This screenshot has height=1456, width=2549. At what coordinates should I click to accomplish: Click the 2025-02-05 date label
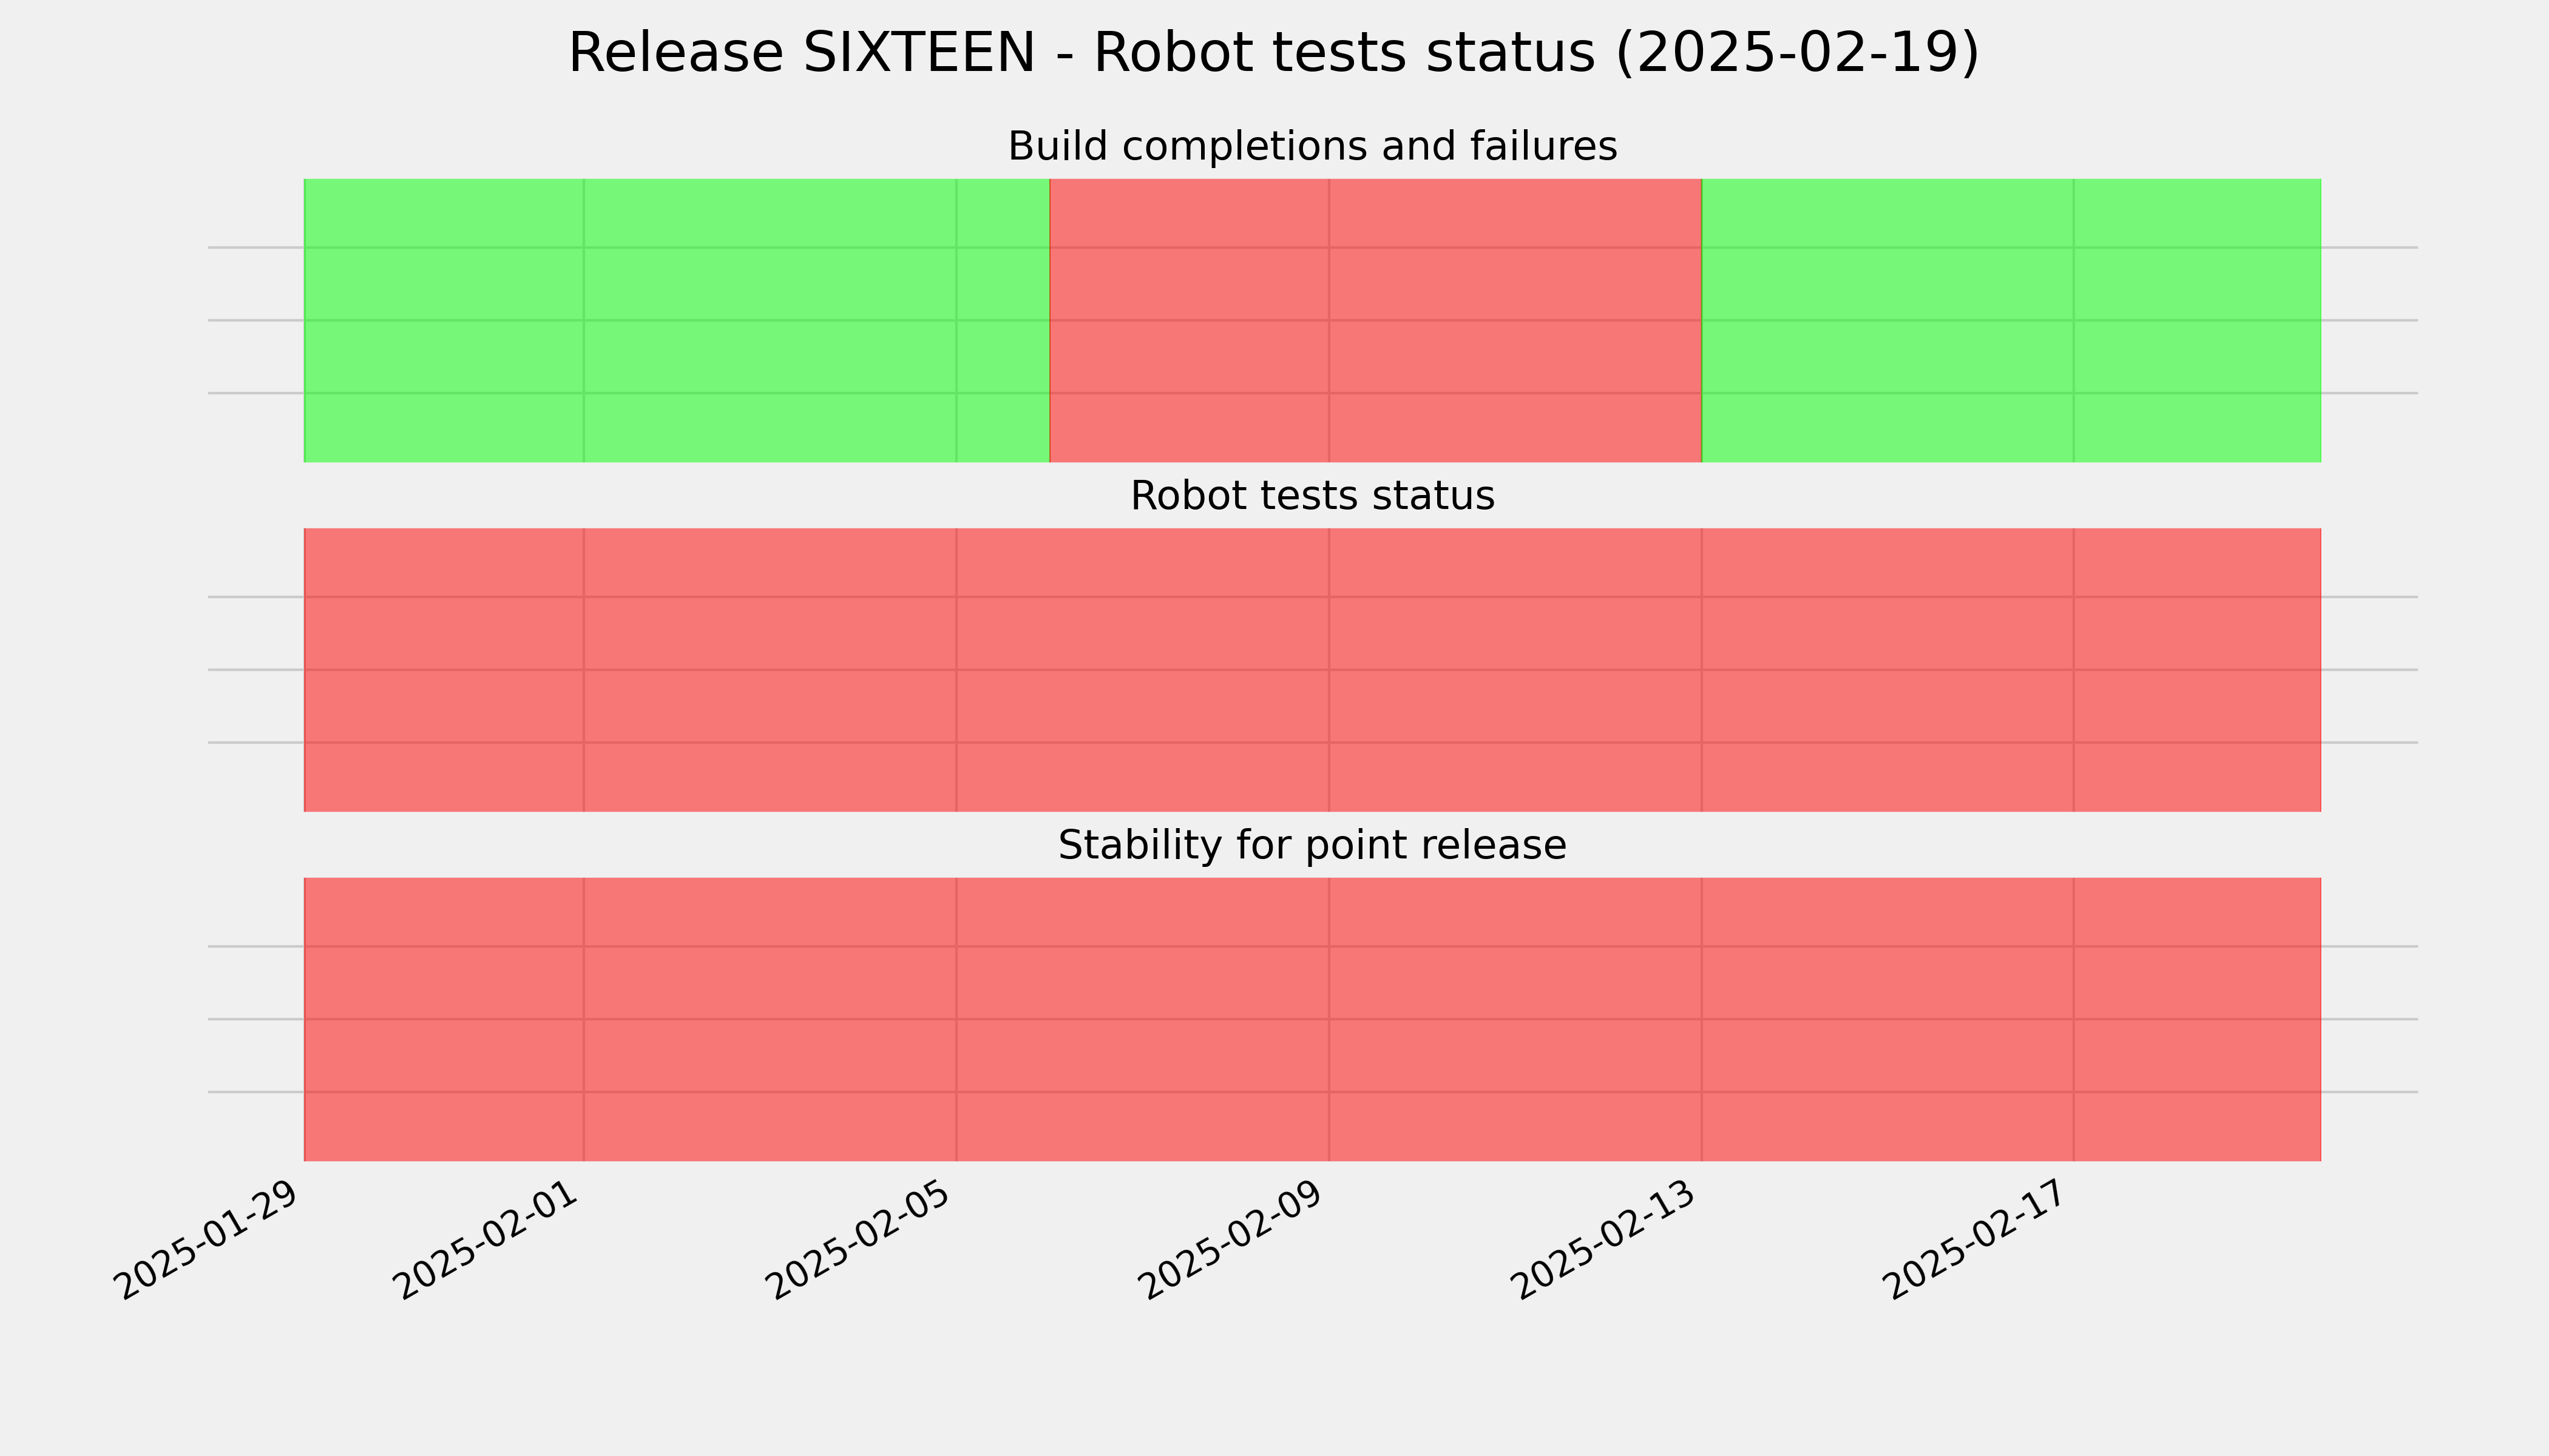(859, 1240)
